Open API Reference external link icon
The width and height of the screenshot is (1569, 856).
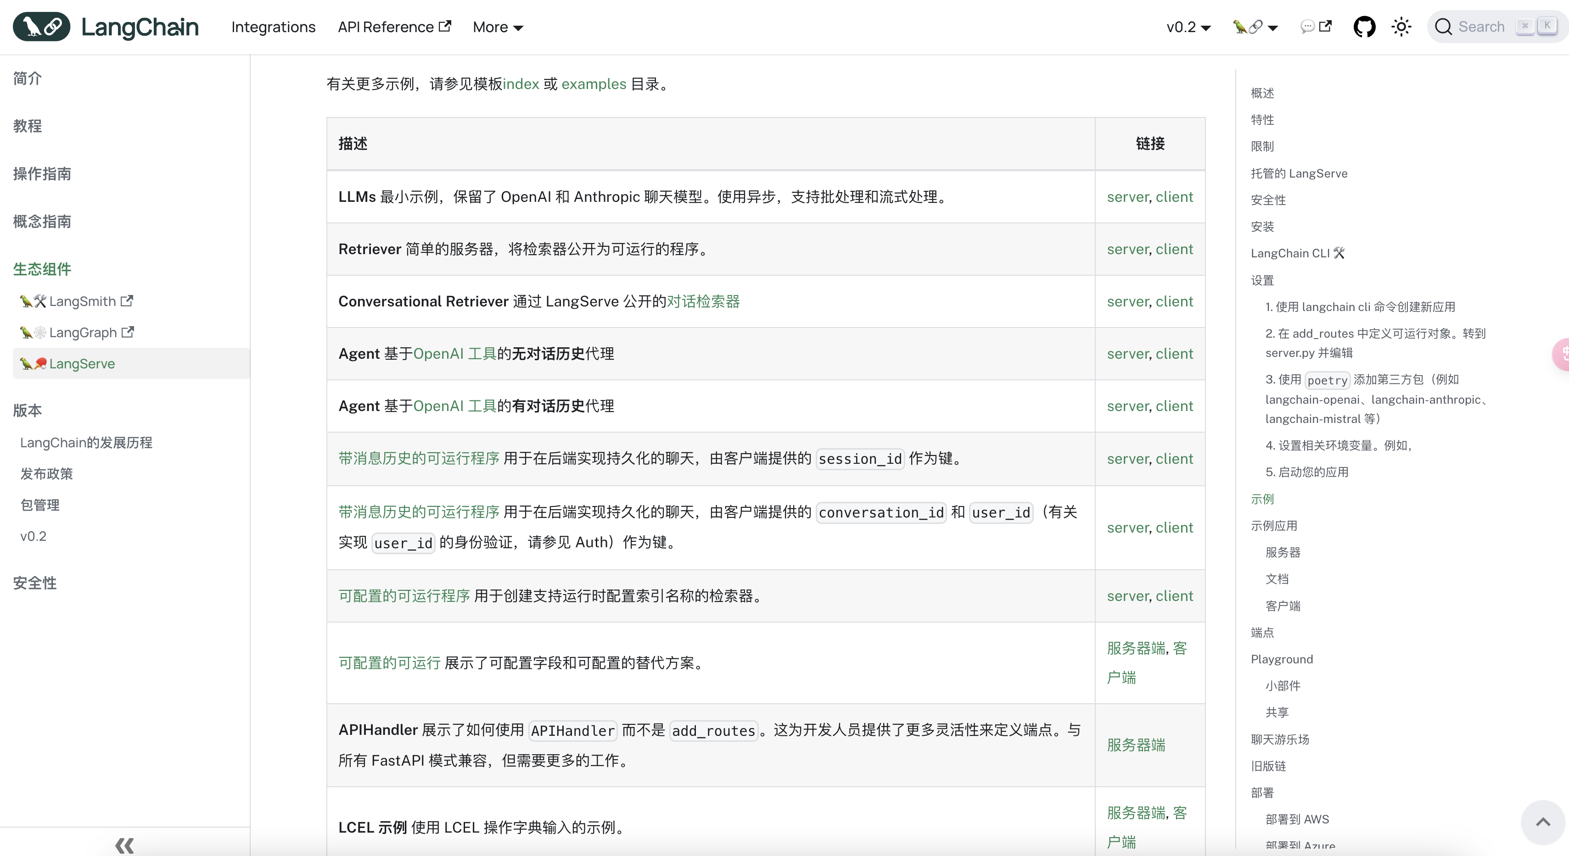click(445, 26)
